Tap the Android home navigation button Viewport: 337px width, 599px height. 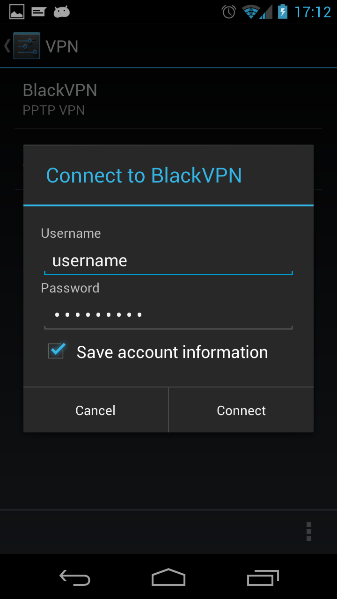pyautogui.click(x=168, y=577)
